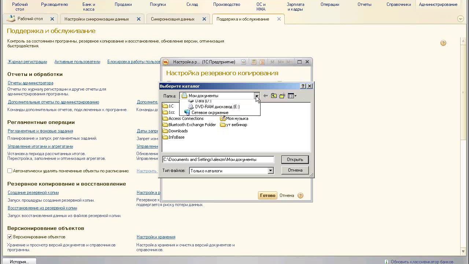Open the Папка location dropdown arrow

[257, 96]
